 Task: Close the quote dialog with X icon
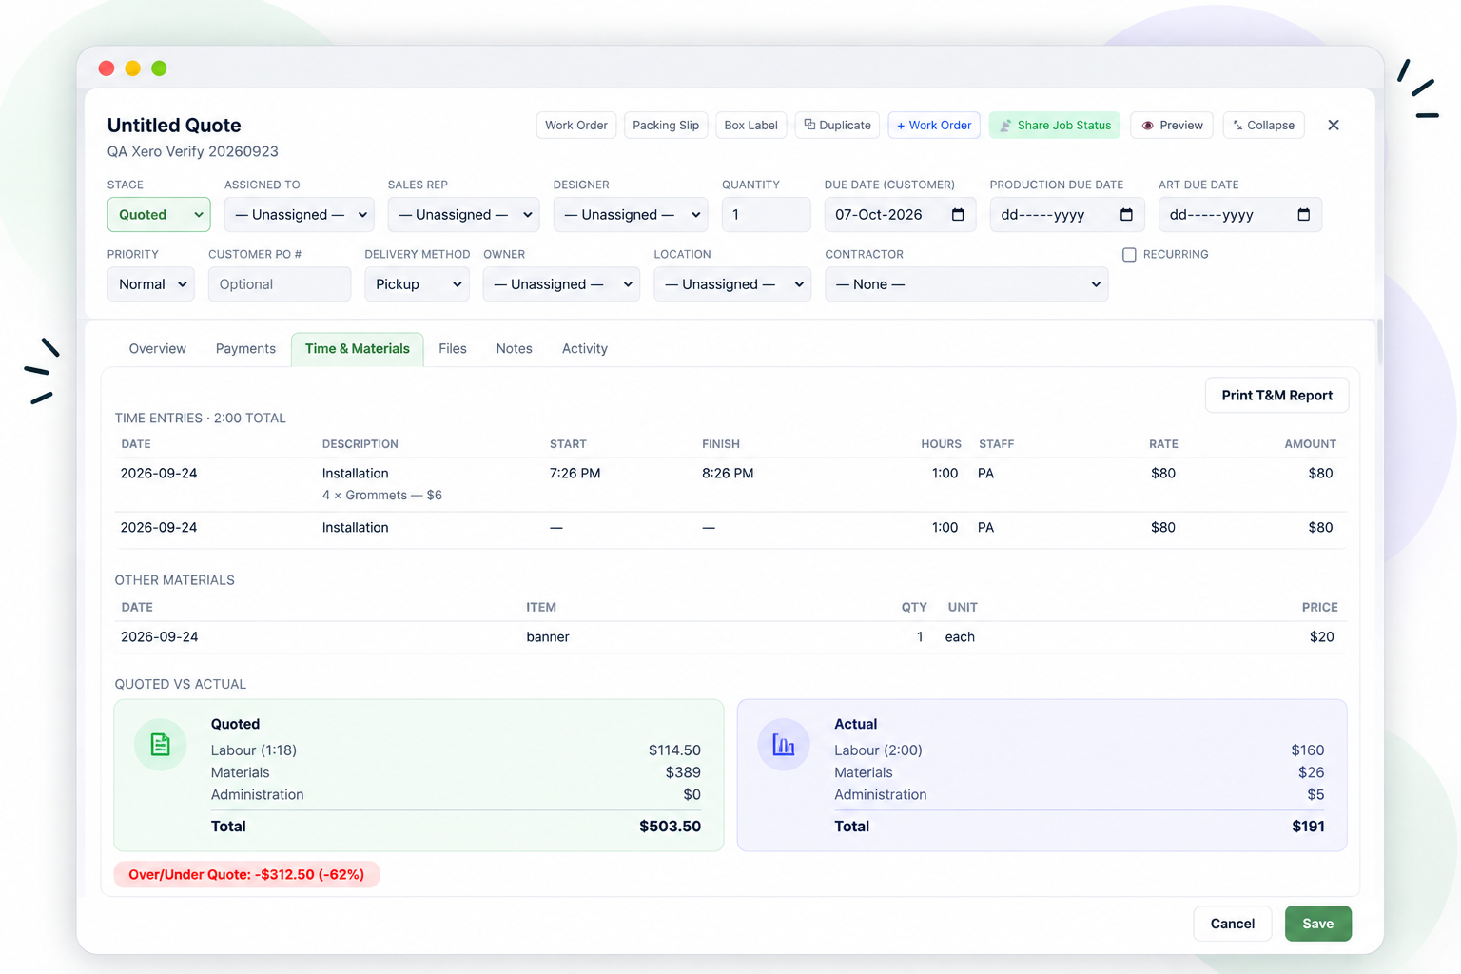point(1334,126)
